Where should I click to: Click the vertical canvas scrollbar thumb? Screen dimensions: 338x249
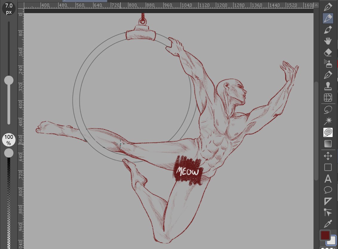316,131
